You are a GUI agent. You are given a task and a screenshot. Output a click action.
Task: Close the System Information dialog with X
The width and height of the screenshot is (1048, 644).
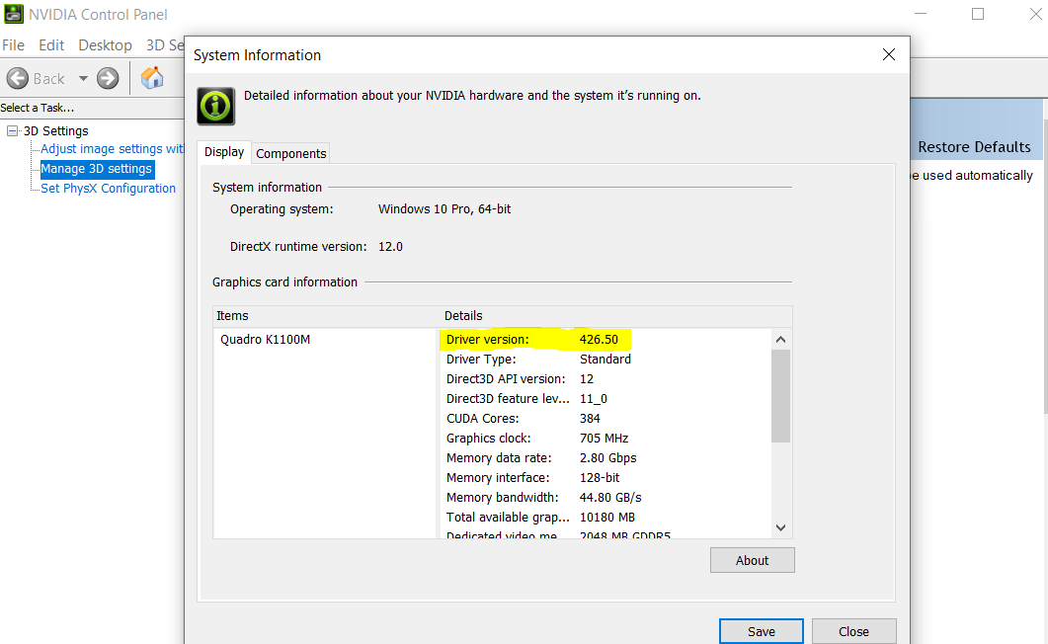(x=888, y=54)
